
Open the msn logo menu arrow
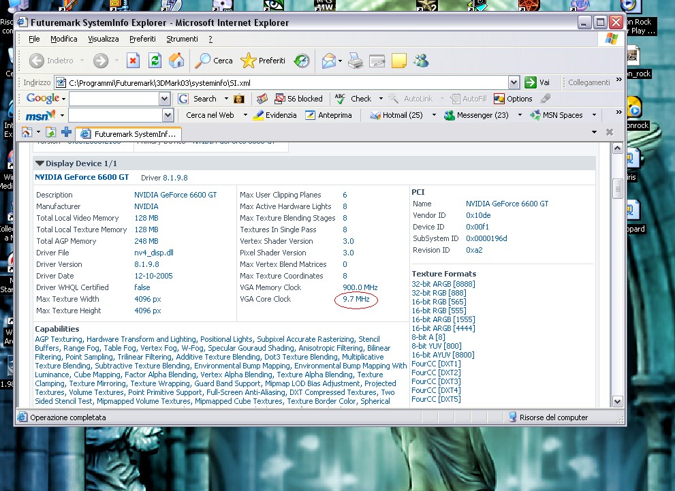62,115
